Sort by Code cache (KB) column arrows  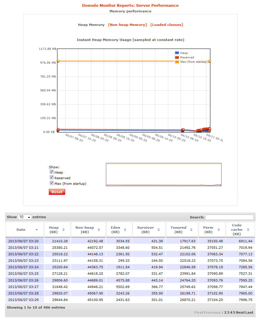tap(248, 230)
